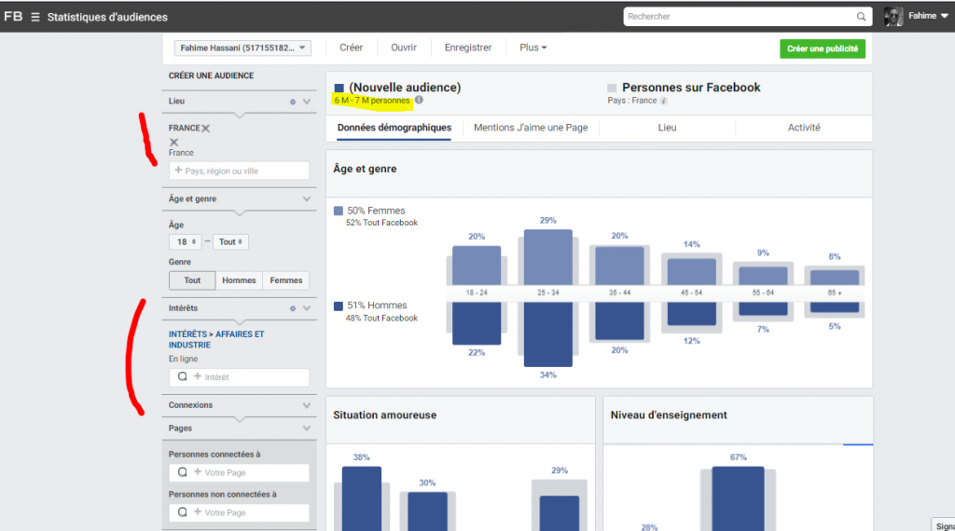Click the search magnifier icon
Viewport: 955px width, 531px height.
coord(861,17)
